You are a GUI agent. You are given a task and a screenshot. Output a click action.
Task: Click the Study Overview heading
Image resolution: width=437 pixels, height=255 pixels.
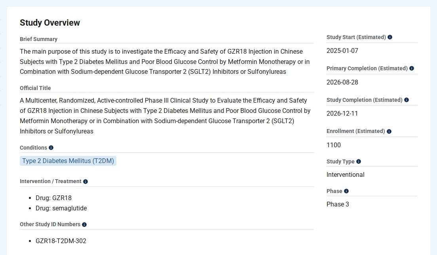tap(50, 22)
